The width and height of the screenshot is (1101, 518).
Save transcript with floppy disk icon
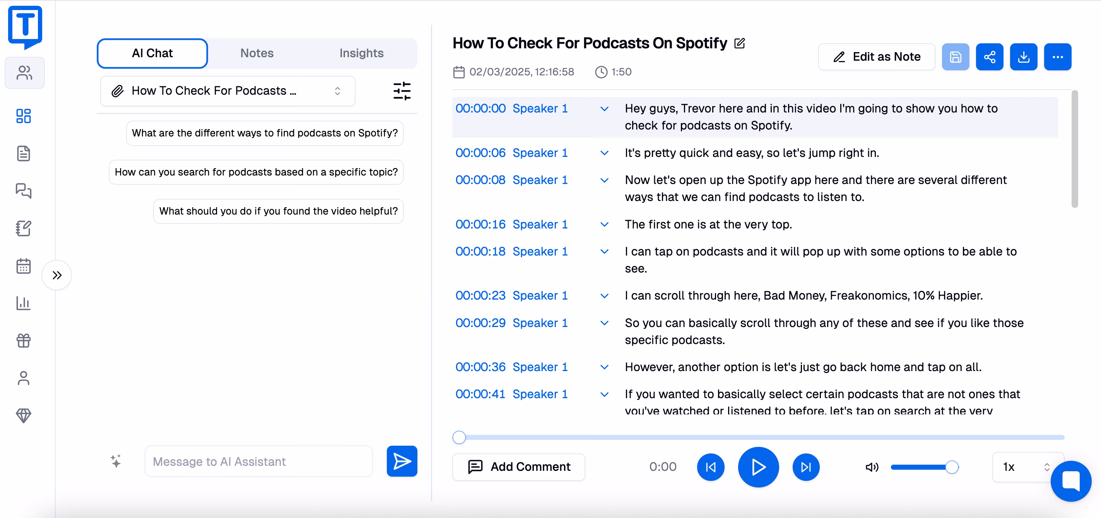click(955, 57)
